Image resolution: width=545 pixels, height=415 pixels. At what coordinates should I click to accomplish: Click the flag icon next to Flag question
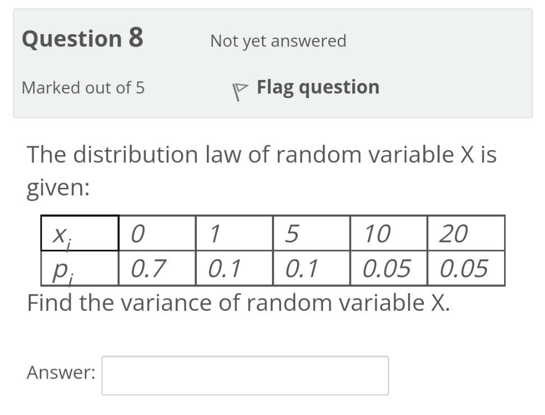click(x=240, y=88)
